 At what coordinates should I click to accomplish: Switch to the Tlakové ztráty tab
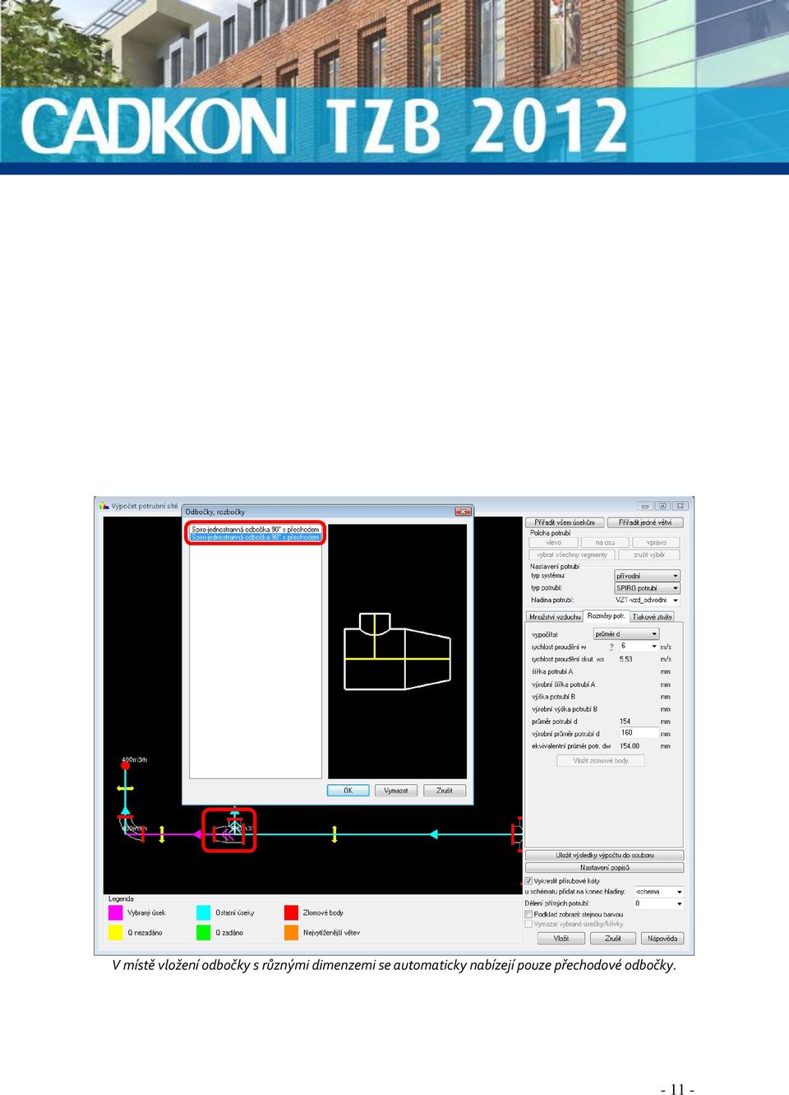tap(652, 617)
